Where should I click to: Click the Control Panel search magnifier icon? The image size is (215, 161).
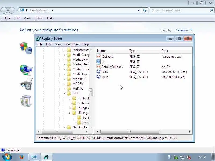pyautogui.click(x=211, y=10)
